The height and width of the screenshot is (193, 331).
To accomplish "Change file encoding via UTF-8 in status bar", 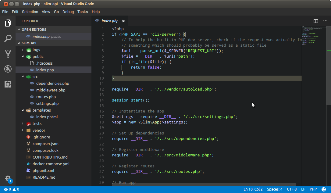I will point(292,189).
